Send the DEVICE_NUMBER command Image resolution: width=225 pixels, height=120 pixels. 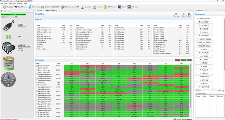[x=204, y=19]
